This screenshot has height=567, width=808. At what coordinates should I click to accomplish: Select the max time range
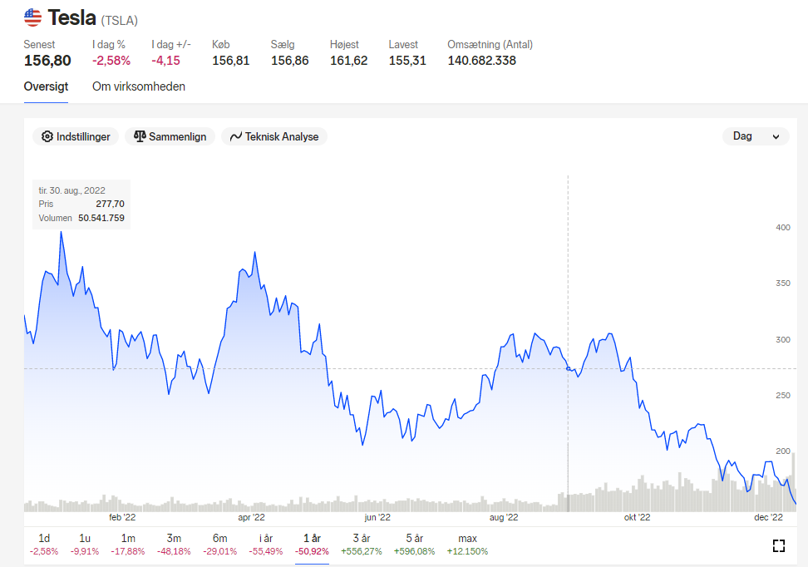[467, 545]
